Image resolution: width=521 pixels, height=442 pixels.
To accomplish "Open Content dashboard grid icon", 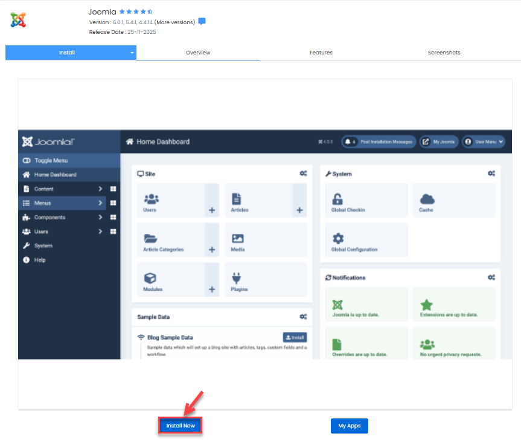I will coord(113,189).
